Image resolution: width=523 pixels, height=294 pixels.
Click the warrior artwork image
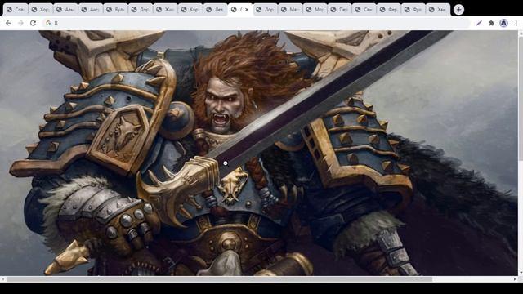(x=259, y=153)
